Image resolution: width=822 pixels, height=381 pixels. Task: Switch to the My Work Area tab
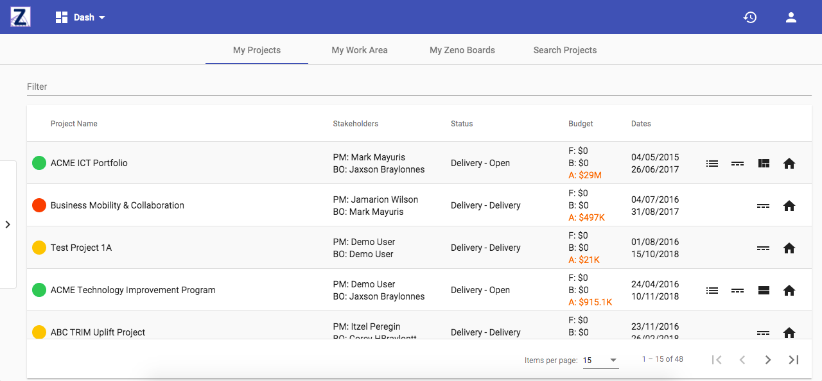[360, 50]
